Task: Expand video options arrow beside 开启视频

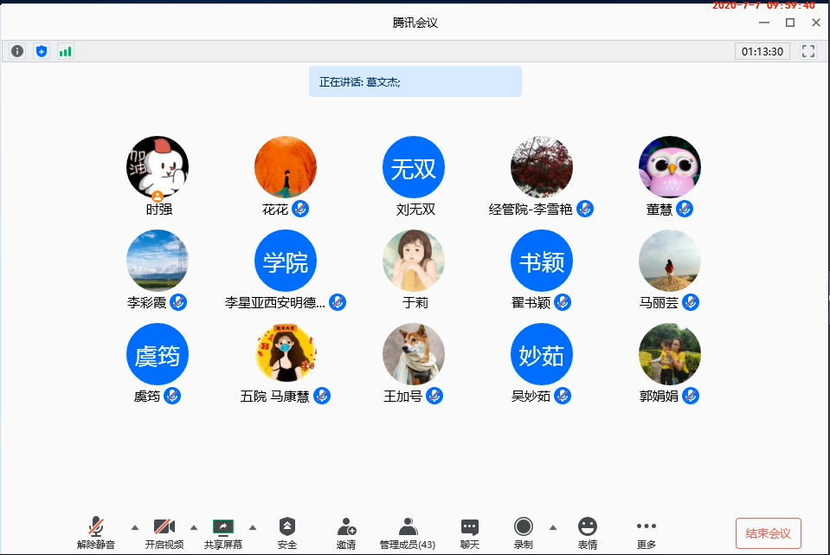Action: pyautogui.click(x=194, y=526)
